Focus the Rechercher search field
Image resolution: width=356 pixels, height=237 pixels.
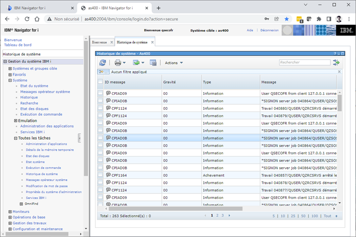pos(305,62)
